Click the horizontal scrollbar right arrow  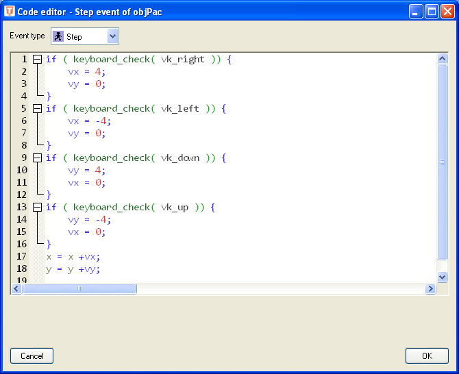[x=430, y=289]
